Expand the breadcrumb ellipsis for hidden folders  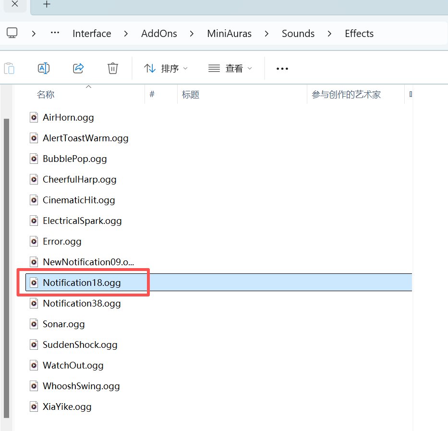55,33
